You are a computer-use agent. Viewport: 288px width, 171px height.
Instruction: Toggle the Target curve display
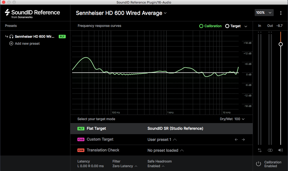(233, 26)
